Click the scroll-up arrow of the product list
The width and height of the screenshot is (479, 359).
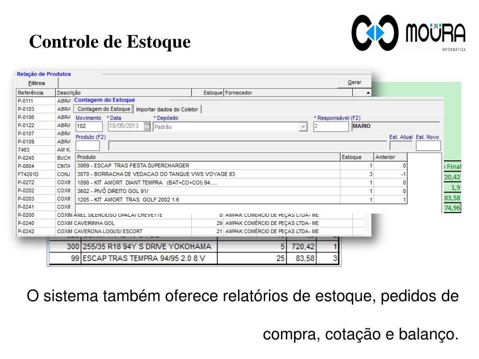(368, 93)
